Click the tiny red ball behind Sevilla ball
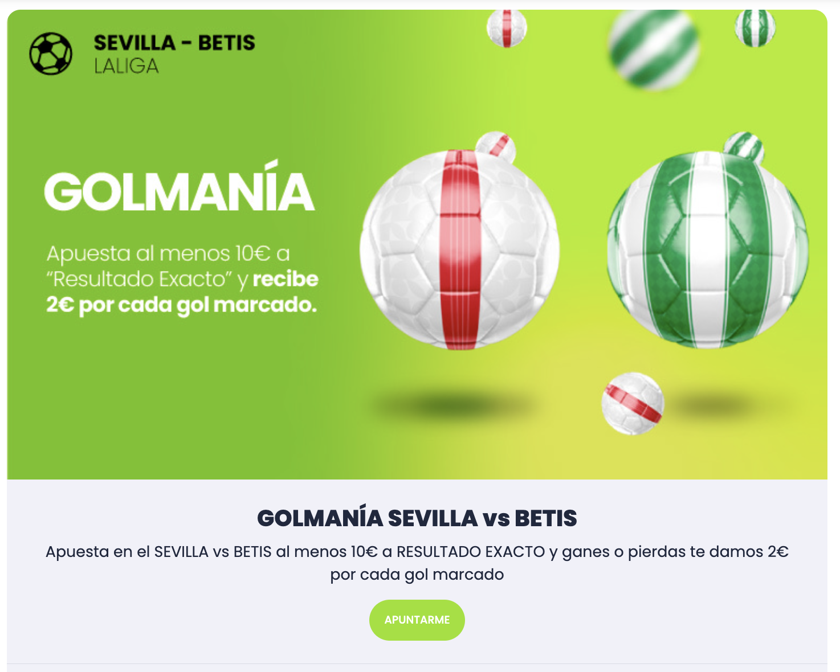840x672 pixels. [x=495, y=146]
